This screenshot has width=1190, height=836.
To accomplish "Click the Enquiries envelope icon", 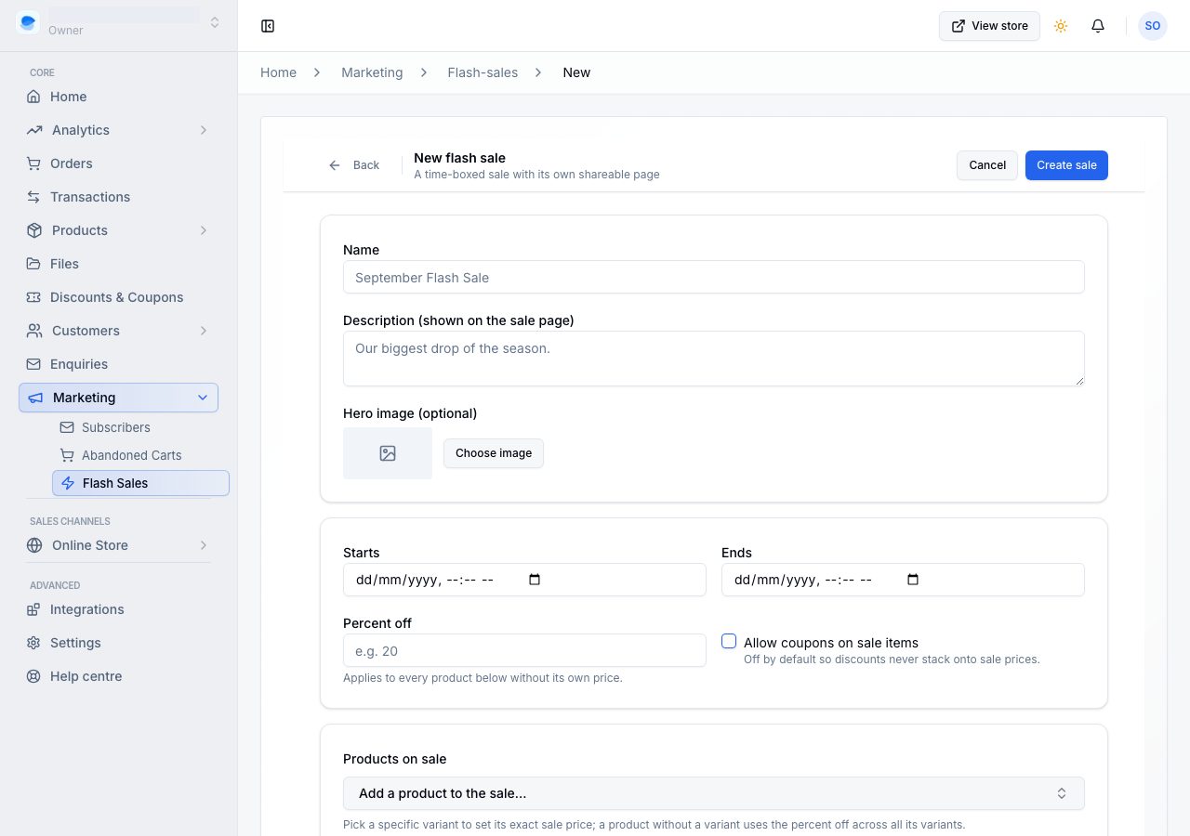I will (33, 364).
